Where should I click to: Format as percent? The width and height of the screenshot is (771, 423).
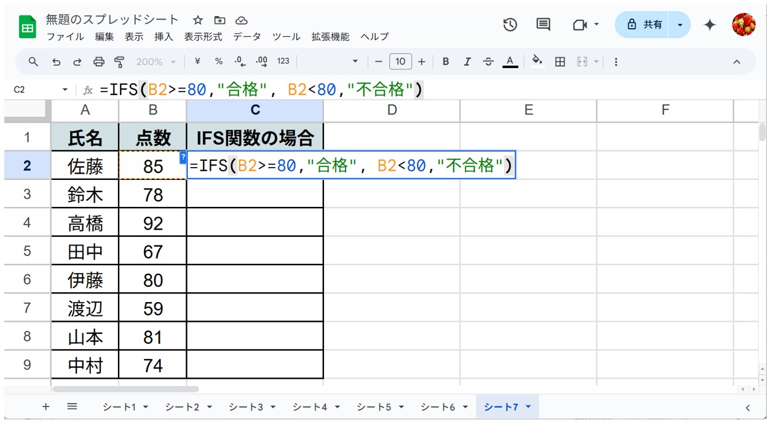219,61
